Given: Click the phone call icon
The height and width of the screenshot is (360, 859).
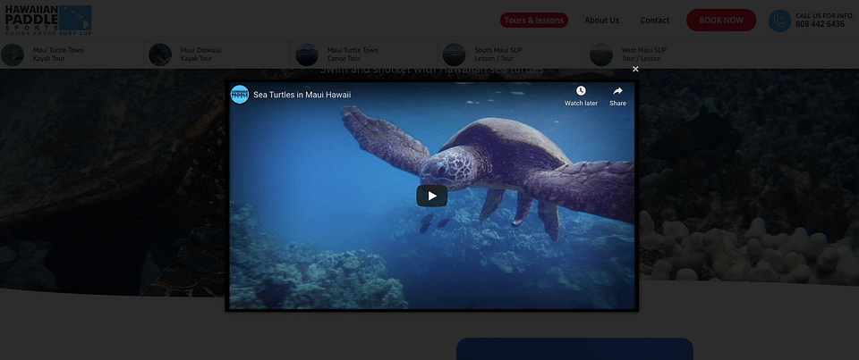Looking at the screenshot, I should pyautogui.click(x=779, y=21).
